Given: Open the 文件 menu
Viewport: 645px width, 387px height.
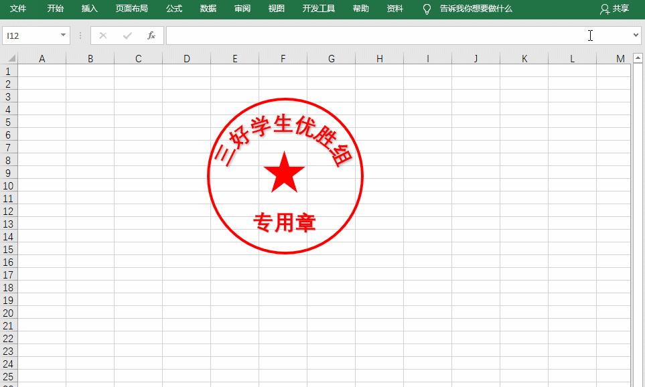Looking at the screenshot, I should 18,9.
